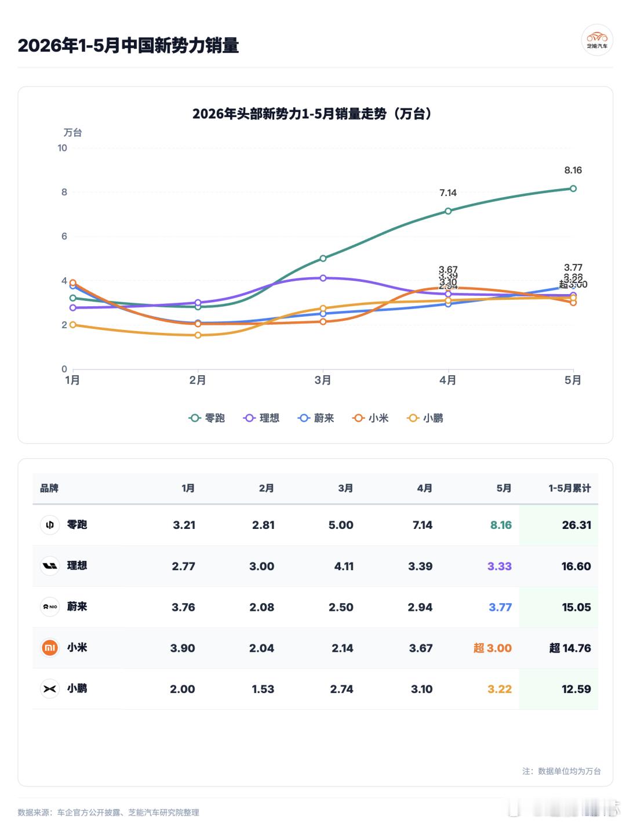Click the chart title 2026年头部新势力1-5月销量走势
Image resolution: width=626 pixels, height=823 pixels.
[312, 114]
